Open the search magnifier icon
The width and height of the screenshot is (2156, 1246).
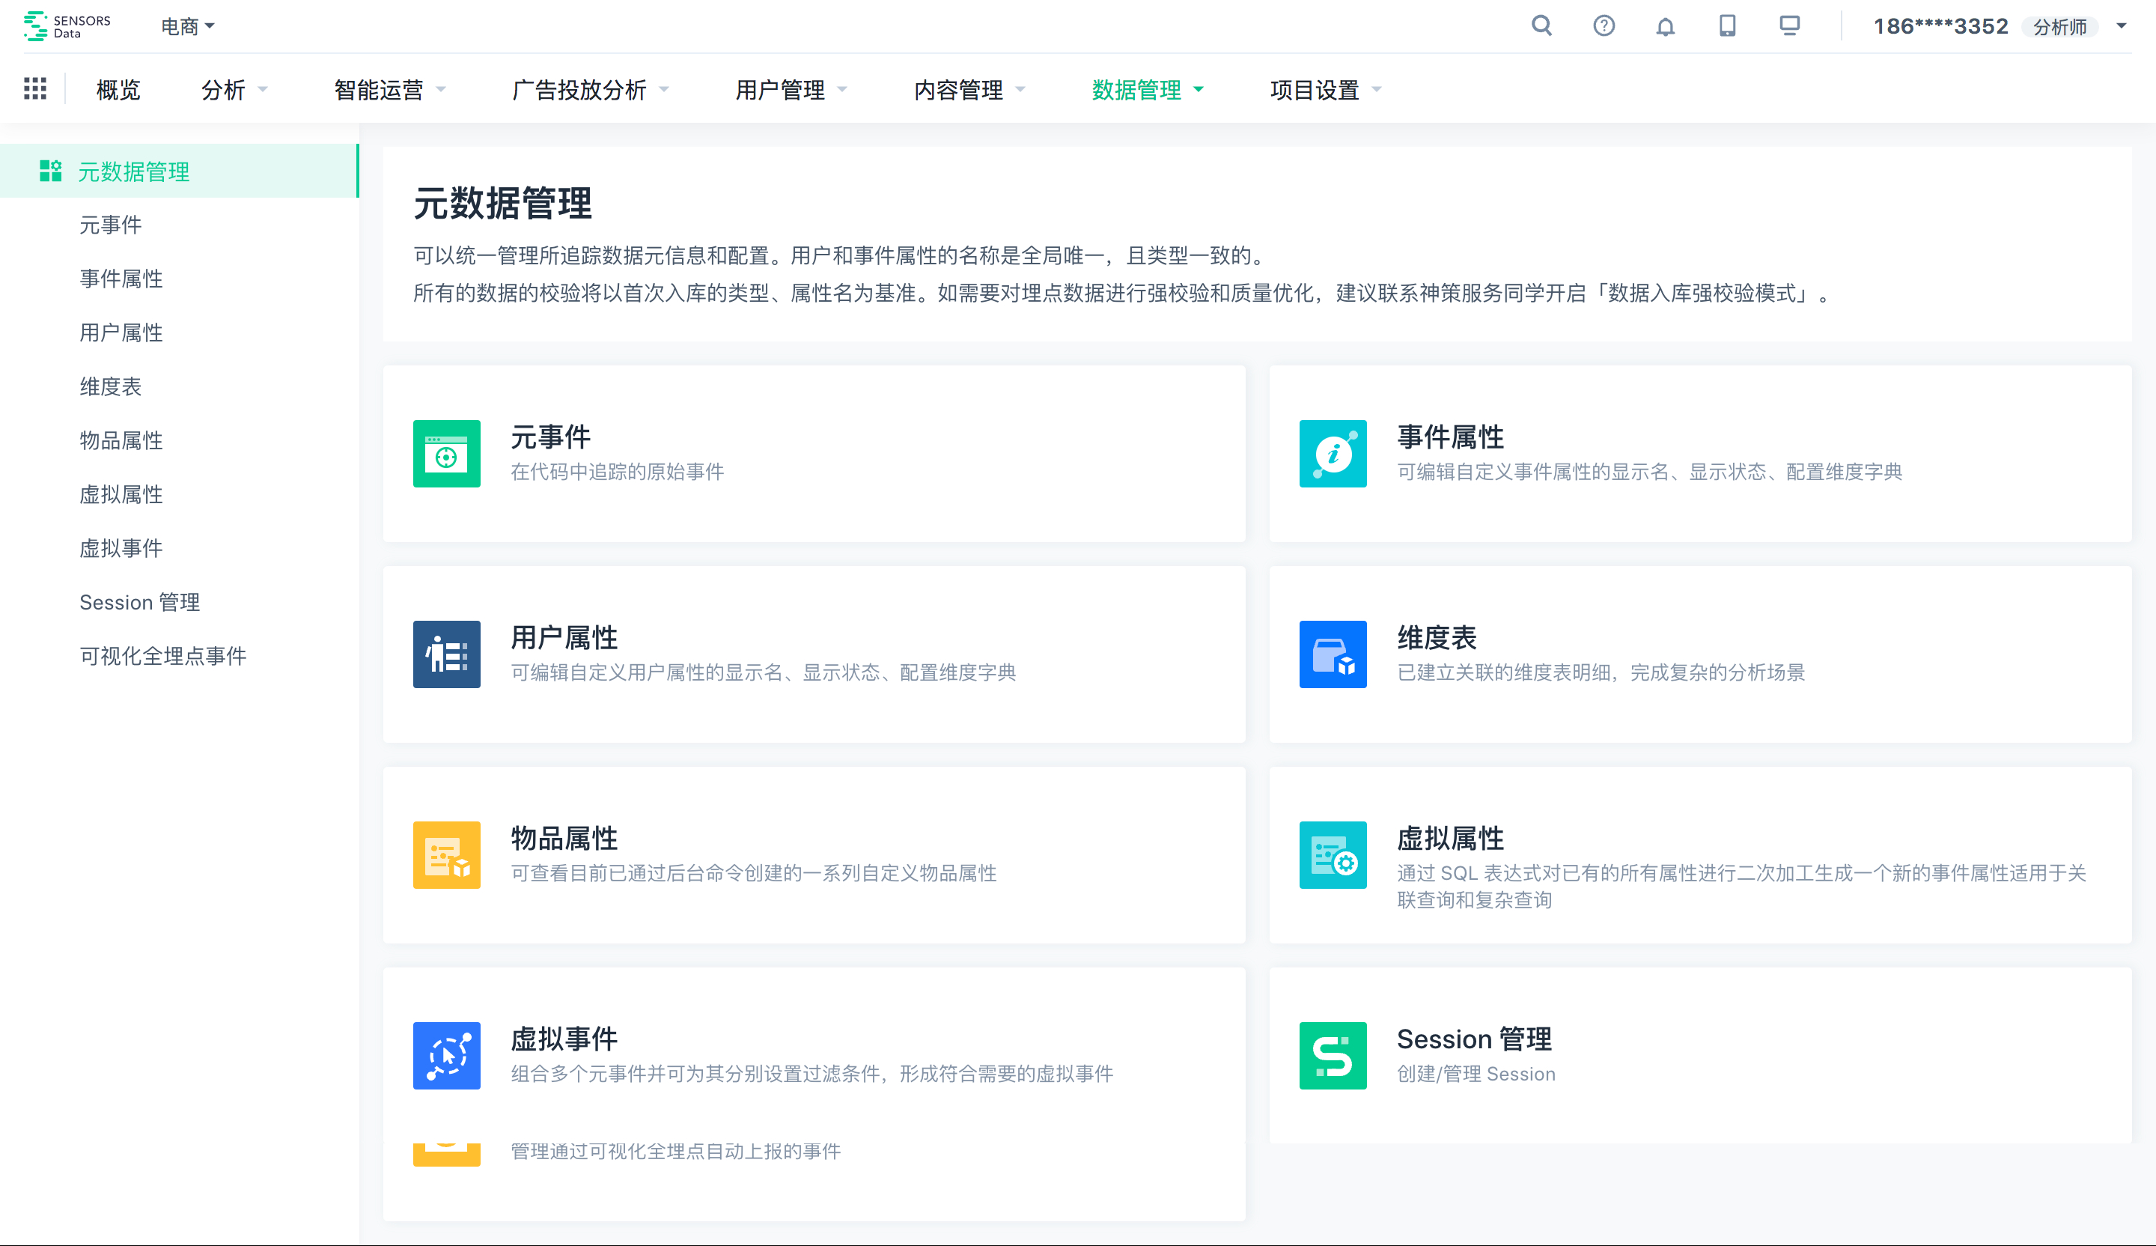point(1541,25)
